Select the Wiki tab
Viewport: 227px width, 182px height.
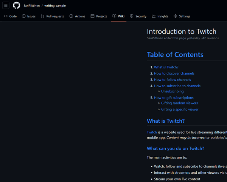tap(118, 16)
